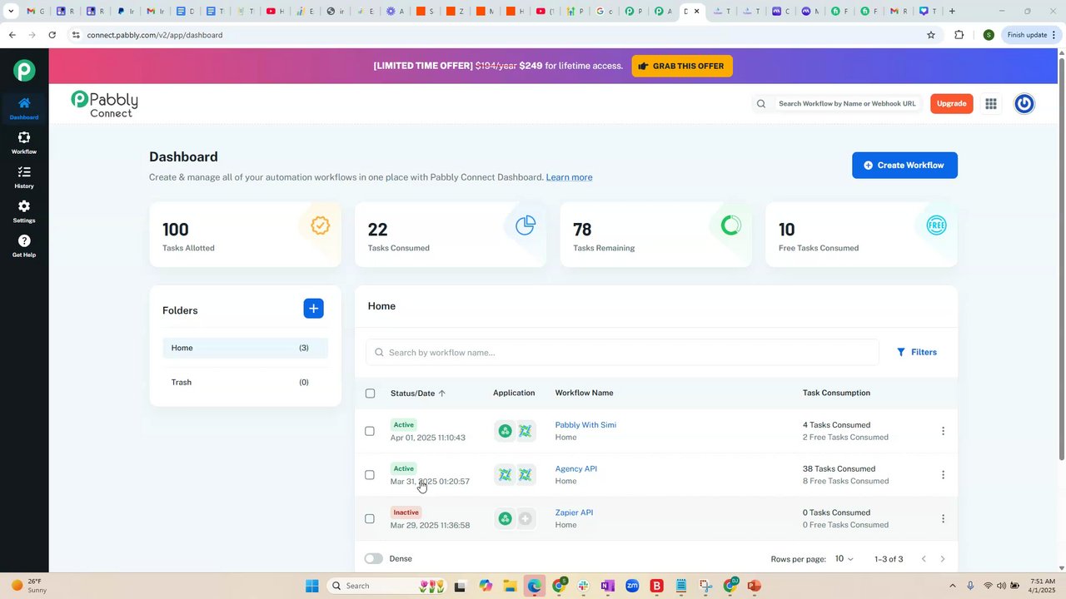Image resolution: width=1066 pixels, height=599 pixels.
Task: Click the Pabbly Connect logo in the header
Action: [105, 103]
